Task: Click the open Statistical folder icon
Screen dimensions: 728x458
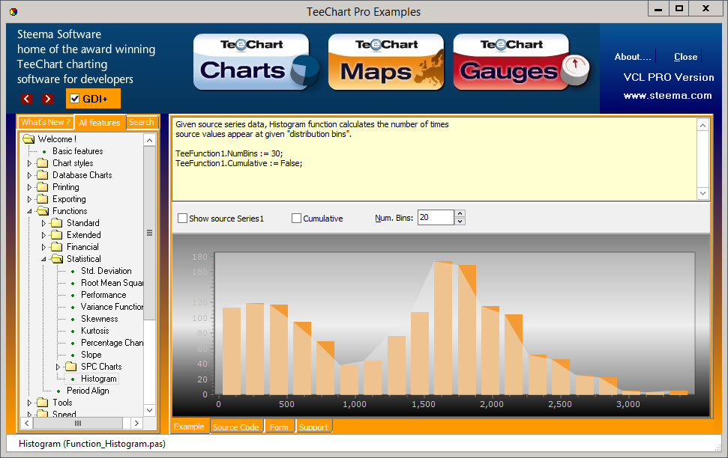Action: [57, 259]
